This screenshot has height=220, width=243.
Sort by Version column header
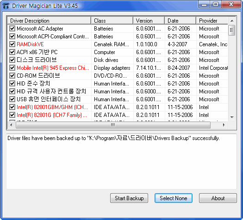(149, 21)
